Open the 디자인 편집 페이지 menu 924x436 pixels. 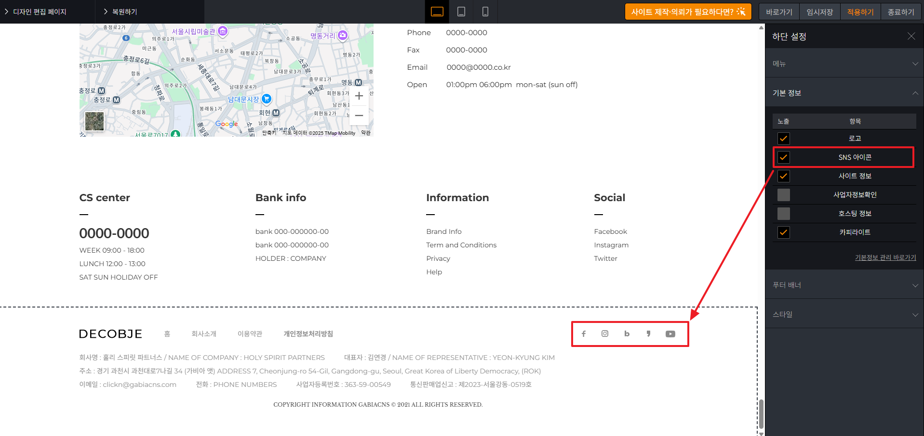click(x=40, y=12)
